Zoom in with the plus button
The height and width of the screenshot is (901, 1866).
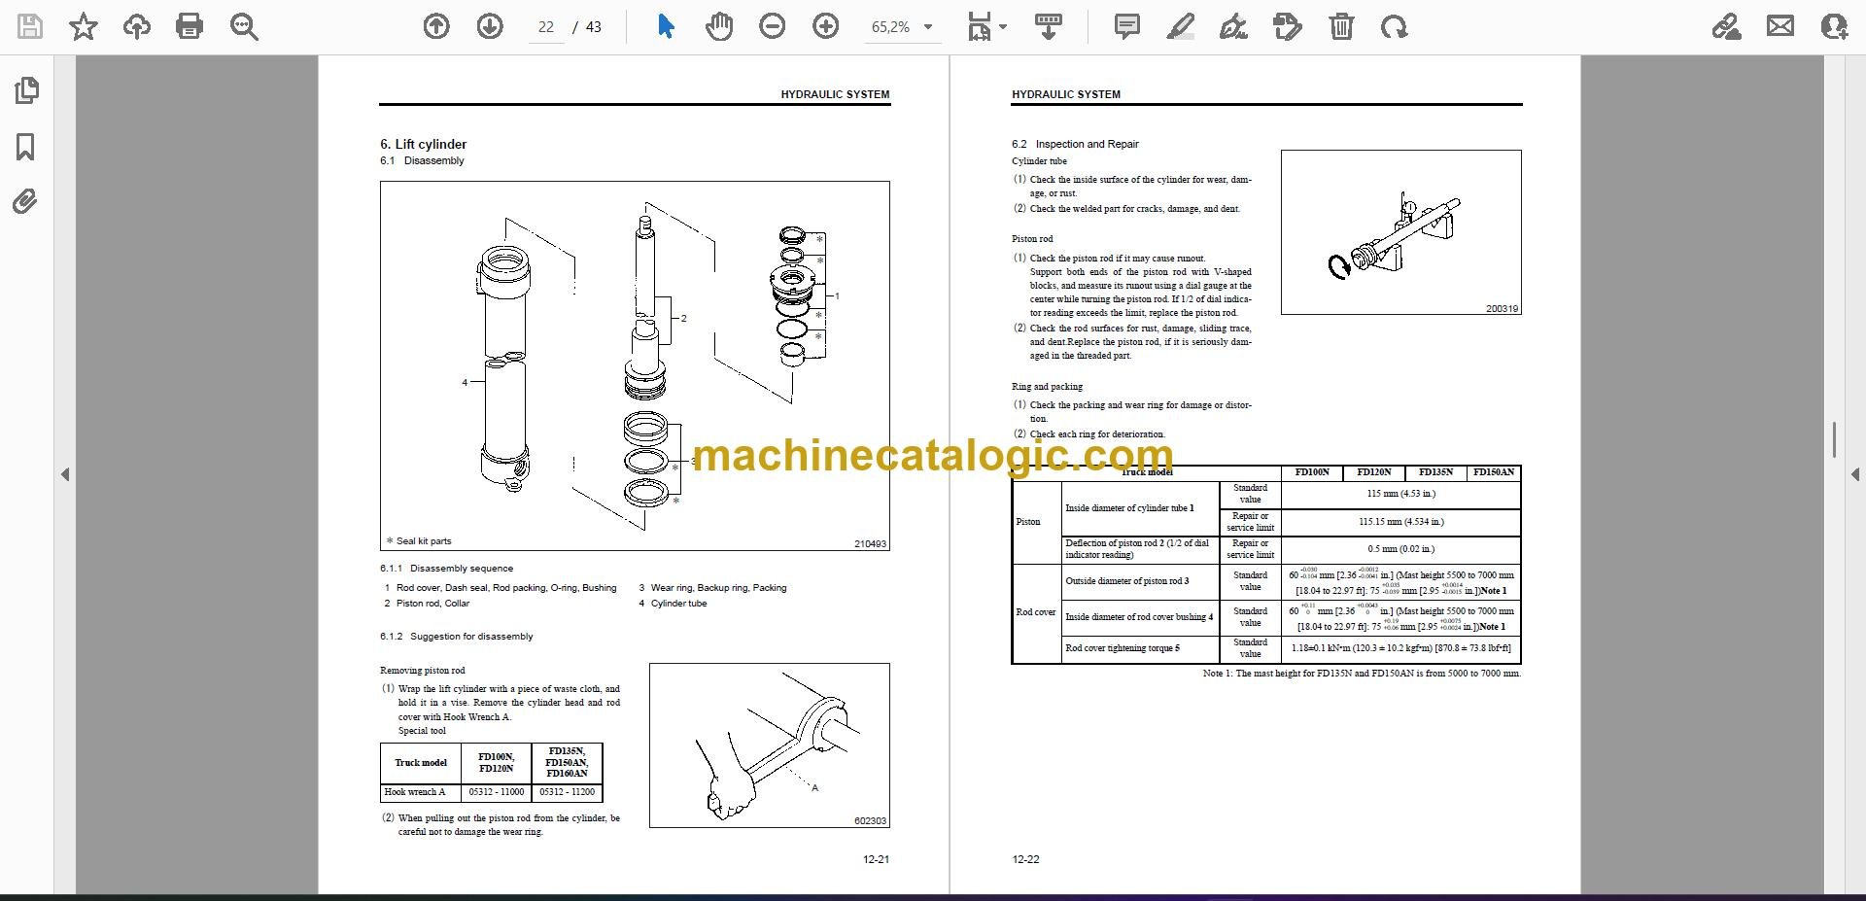tap(826, 27)
